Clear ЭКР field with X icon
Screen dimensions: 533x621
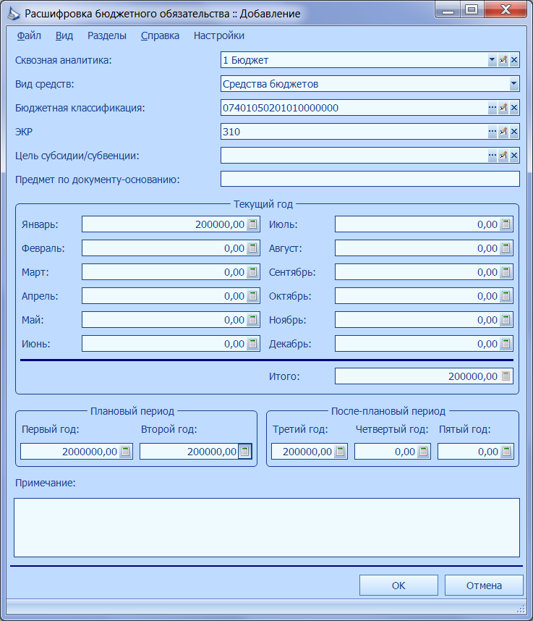(514, 132)
